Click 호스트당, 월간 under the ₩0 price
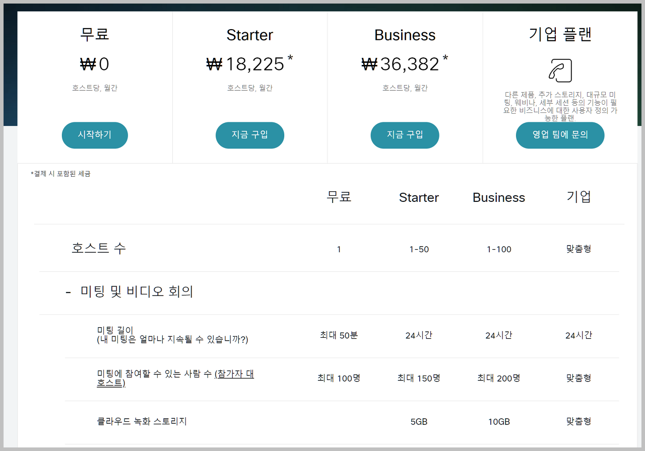645x451 pixels. [95, 88]
